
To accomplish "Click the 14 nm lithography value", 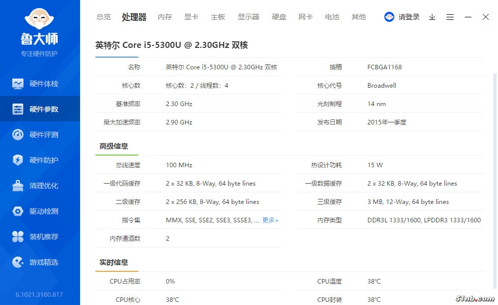I will click(x=377, y=104).
